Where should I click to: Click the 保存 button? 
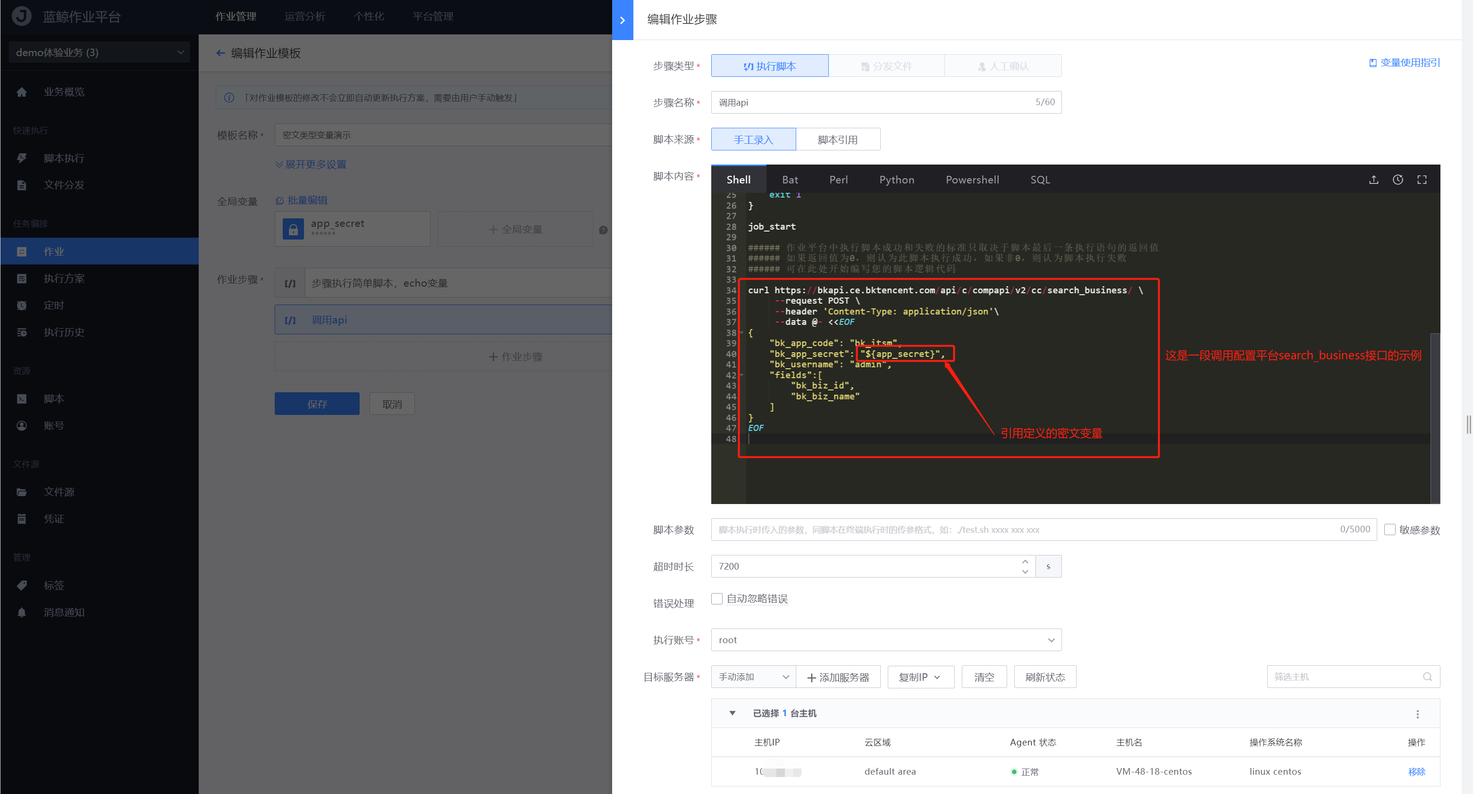click(x=317, y=404)
